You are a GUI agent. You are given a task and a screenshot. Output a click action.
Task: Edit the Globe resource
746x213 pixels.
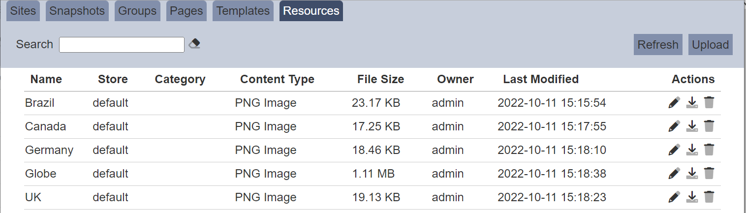pos(674,174)
